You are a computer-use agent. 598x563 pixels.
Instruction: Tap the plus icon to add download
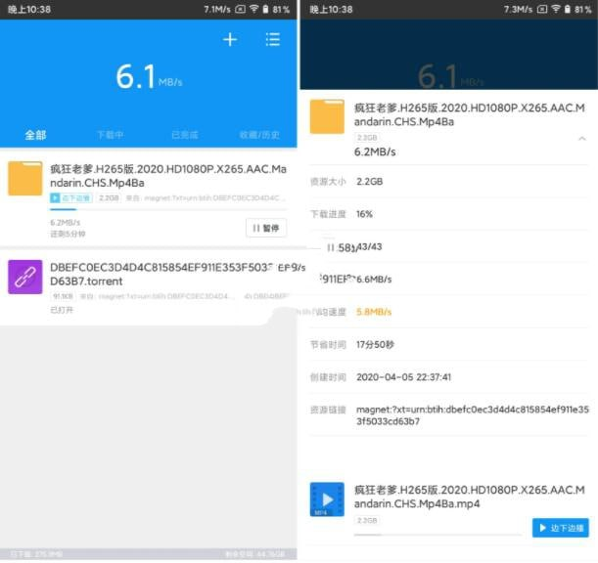(x=230, y=40)
